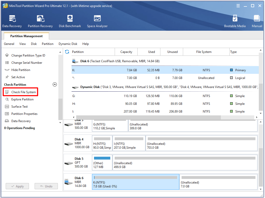265x198 pixels.
Task: Select K:(NTFS) 7.8 GB block in disk map
Action: pyautogui.click(x=136, y=182)
